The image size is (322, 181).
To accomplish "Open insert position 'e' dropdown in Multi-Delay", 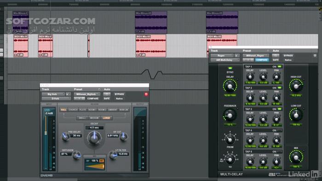I will tap(237, 56).
